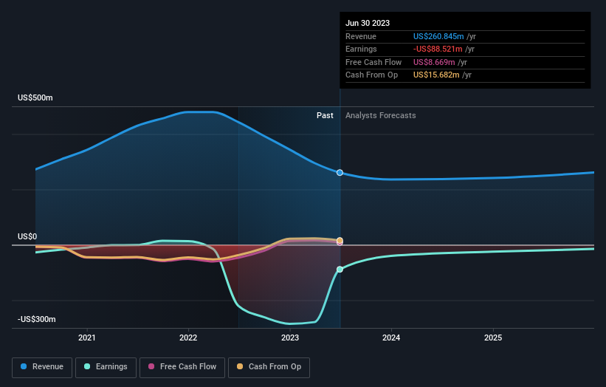This screenshot has height=387, width=606.
Task: Click the Analysts Forecasts label
Action: [x=381, y=115]
